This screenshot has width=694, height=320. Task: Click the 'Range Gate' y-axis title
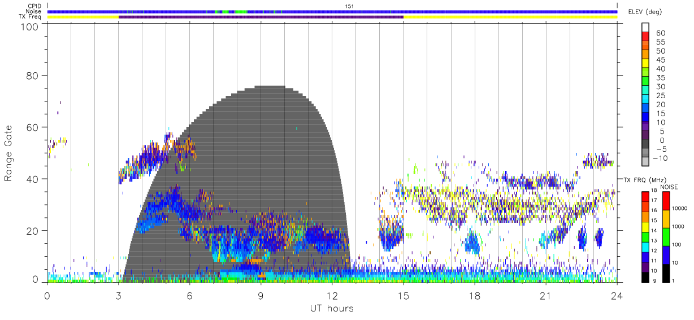tap(9, 153)
